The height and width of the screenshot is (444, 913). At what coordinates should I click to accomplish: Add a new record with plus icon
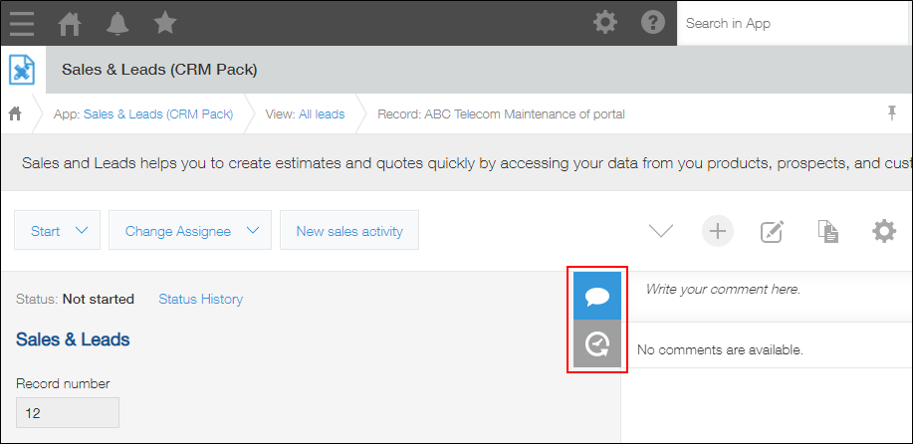tap(717, 231)
